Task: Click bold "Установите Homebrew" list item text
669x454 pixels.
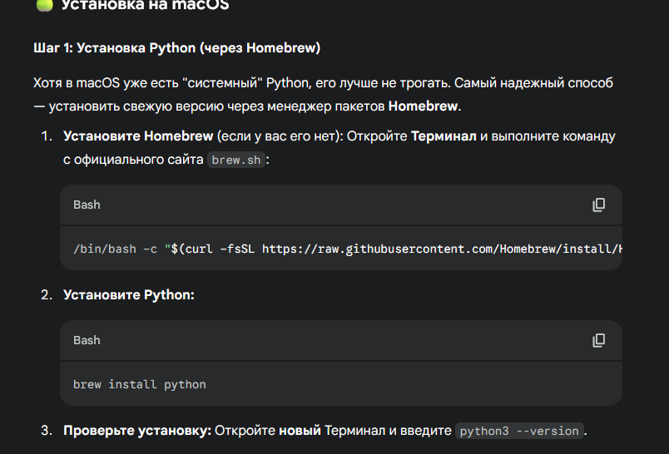Action: (x=137, y=136)
